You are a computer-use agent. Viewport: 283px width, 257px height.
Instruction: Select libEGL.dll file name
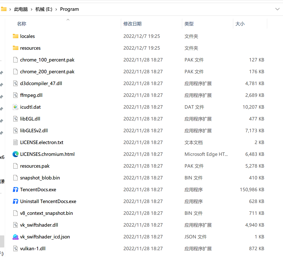30,119
